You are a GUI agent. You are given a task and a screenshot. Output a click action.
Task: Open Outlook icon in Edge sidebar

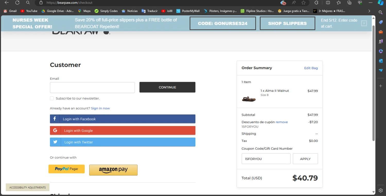click(x=381, y=61)
